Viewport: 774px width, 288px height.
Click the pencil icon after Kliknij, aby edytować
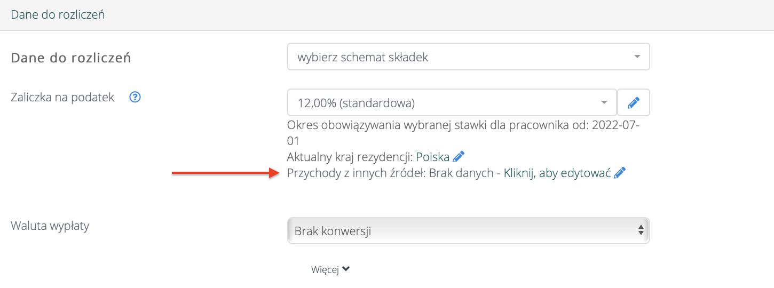[x=620, y=173]
